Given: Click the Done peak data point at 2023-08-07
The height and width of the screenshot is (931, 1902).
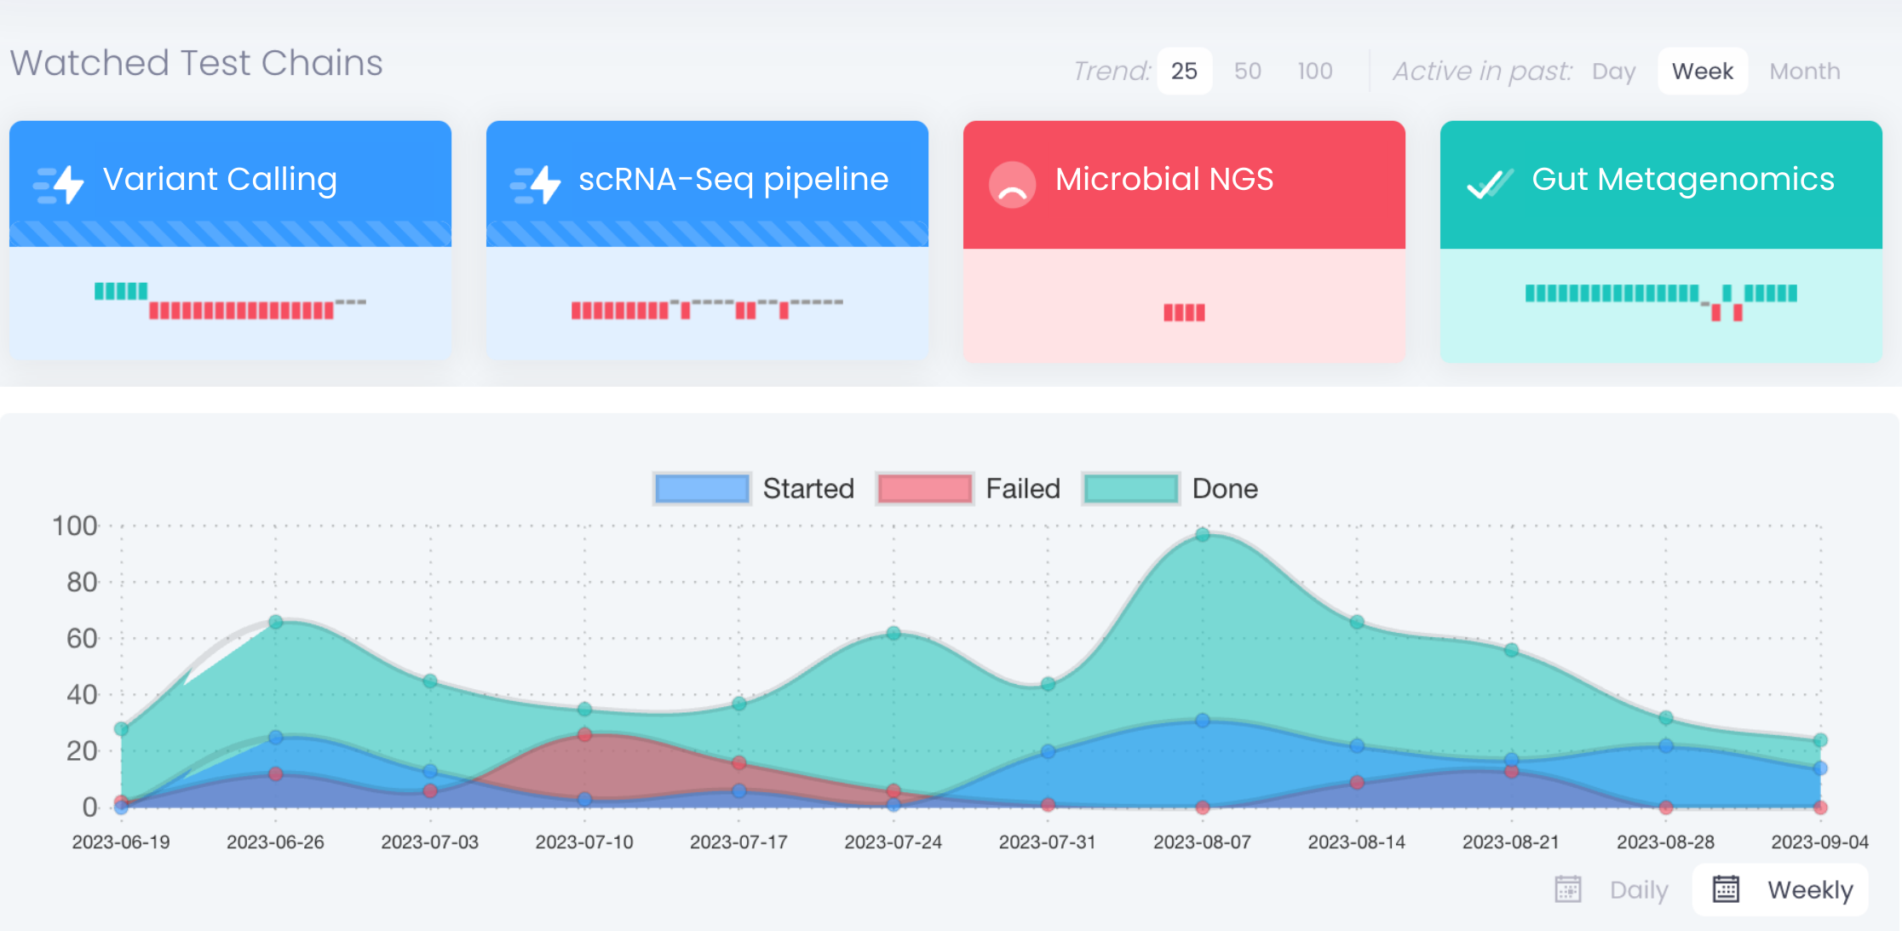Looking at the screenshot, I should pos(1202,535).
